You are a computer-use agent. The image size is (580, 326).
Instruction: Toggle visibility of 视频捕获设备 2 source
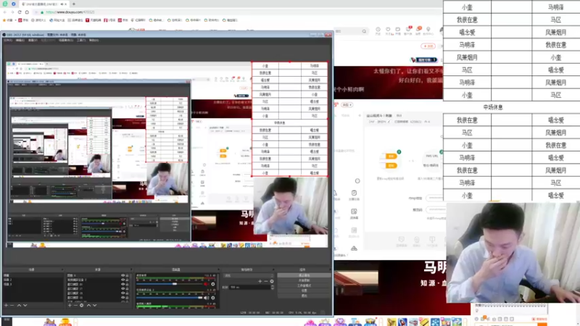(123, 280)
